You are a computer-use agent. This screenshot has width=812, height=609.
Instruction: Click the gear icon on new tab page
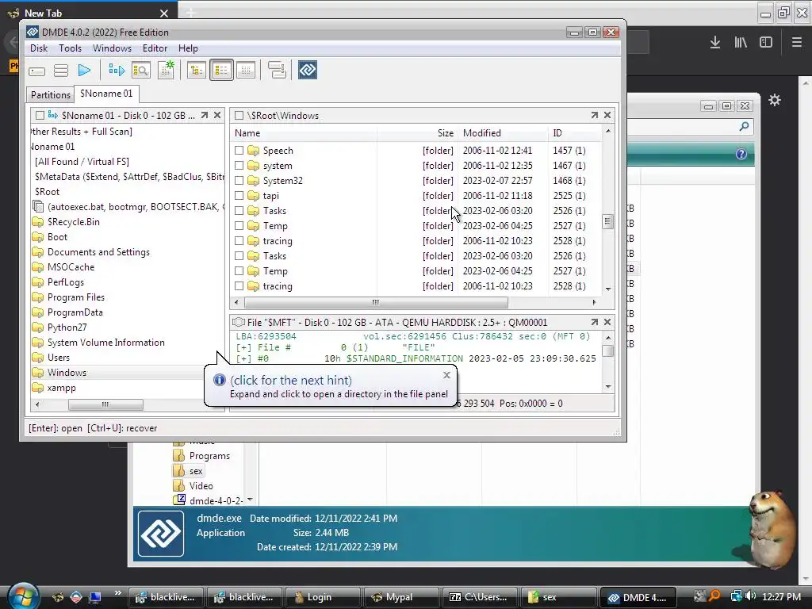click(775, 100)
